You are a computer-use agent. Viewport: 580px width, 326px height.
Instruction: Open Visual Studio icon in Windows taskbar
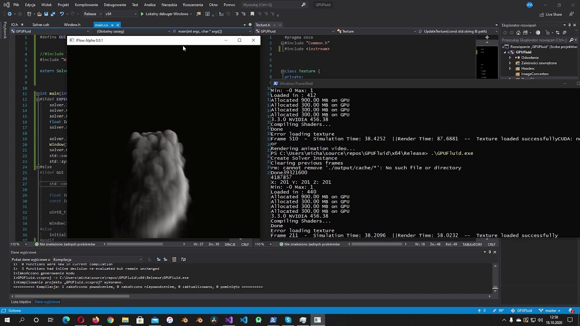tap(228, 320)
